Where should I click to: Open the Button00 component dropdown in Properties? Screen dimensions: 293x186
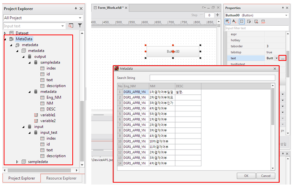click(286, 15)
